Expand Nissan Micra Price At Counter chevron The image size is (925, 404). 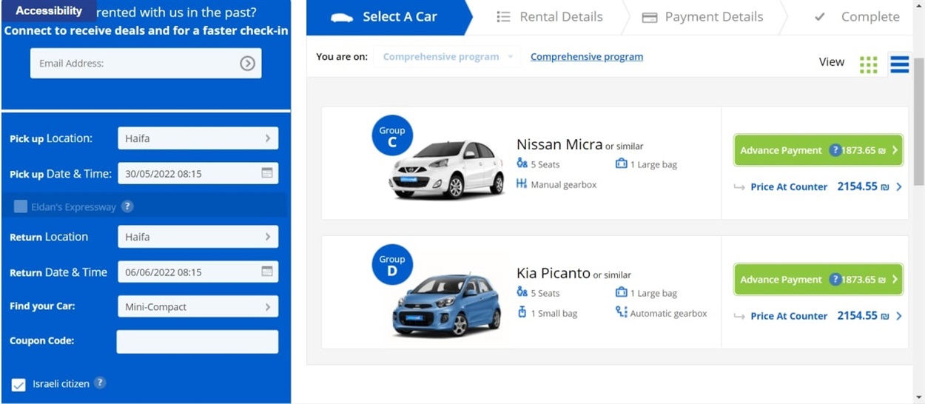pos(899,187)
